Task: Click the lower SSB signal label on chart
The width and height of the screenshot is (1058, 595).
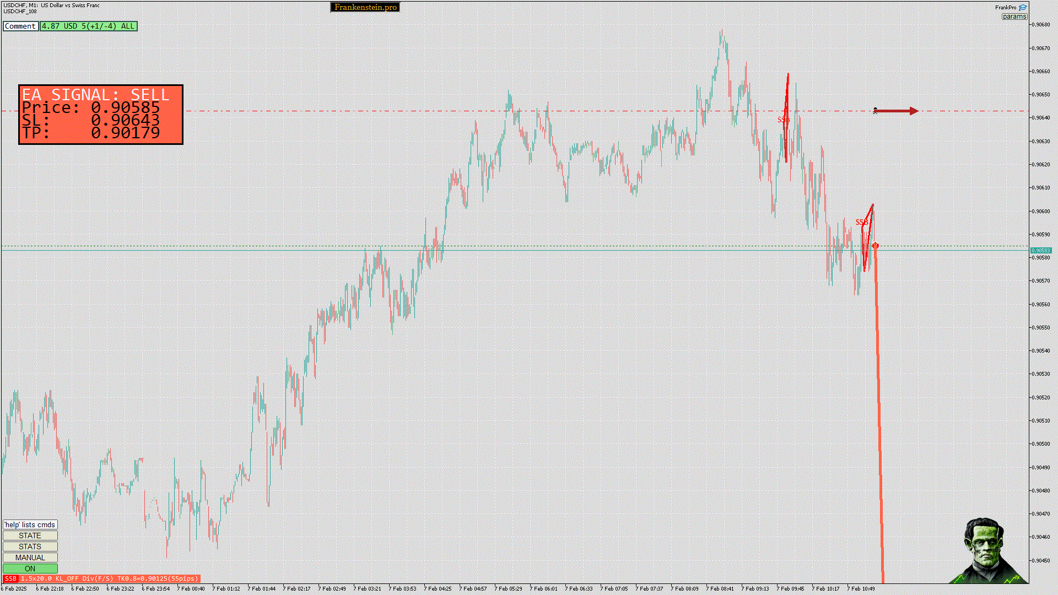Action: [861, 223]
